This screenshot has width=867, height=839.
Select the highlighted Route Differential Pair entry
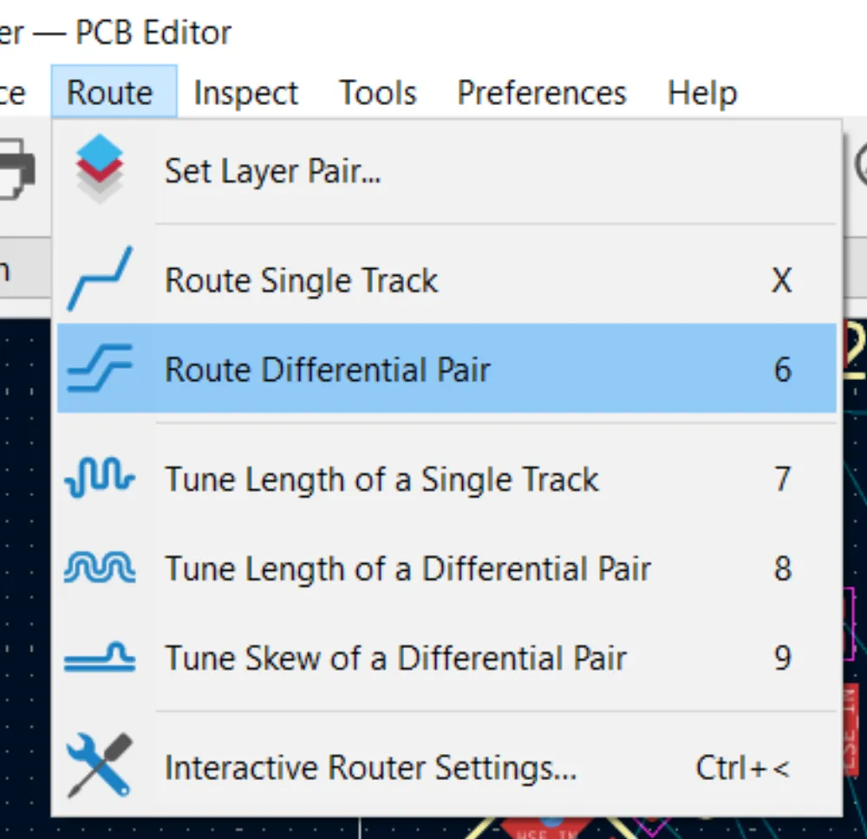coord(328,370)
